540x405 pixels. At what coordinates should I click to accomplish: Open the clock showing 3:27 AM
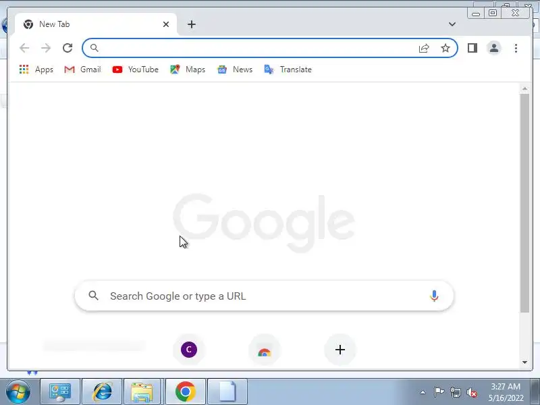(x=506, y=392)
